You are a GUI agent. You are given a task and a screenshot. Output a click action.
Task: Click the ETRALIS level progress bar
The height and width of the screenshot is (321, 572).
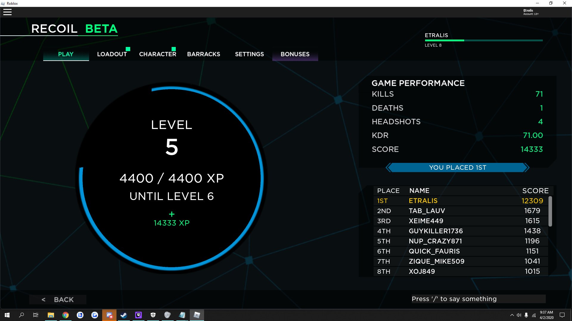(484, 40)
